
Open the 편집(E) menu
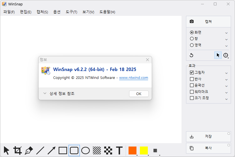pos(26,12)
